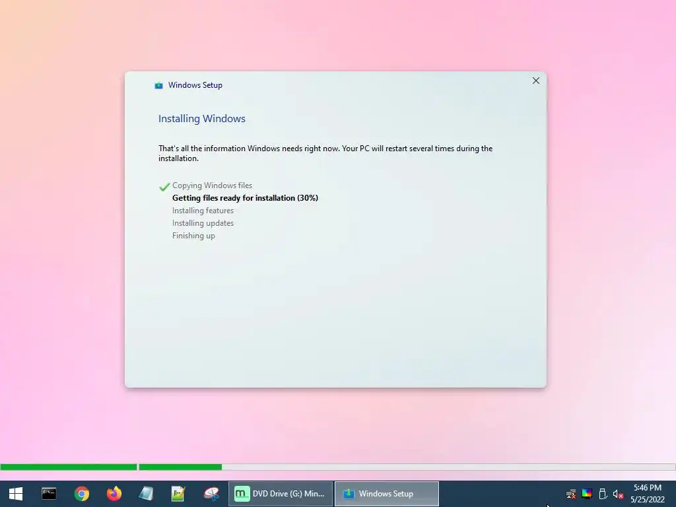
Task: Click the 'Installing Windows' heading
Action: tap(202, 119)
